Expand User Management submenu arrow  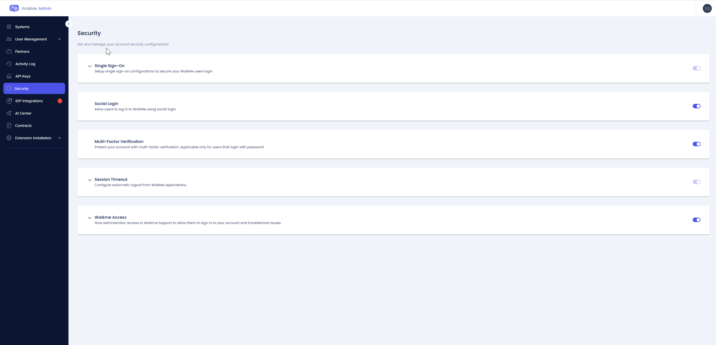60,39
